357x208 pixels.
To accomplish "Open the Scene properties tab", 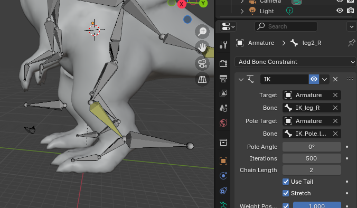I will 223,108.
